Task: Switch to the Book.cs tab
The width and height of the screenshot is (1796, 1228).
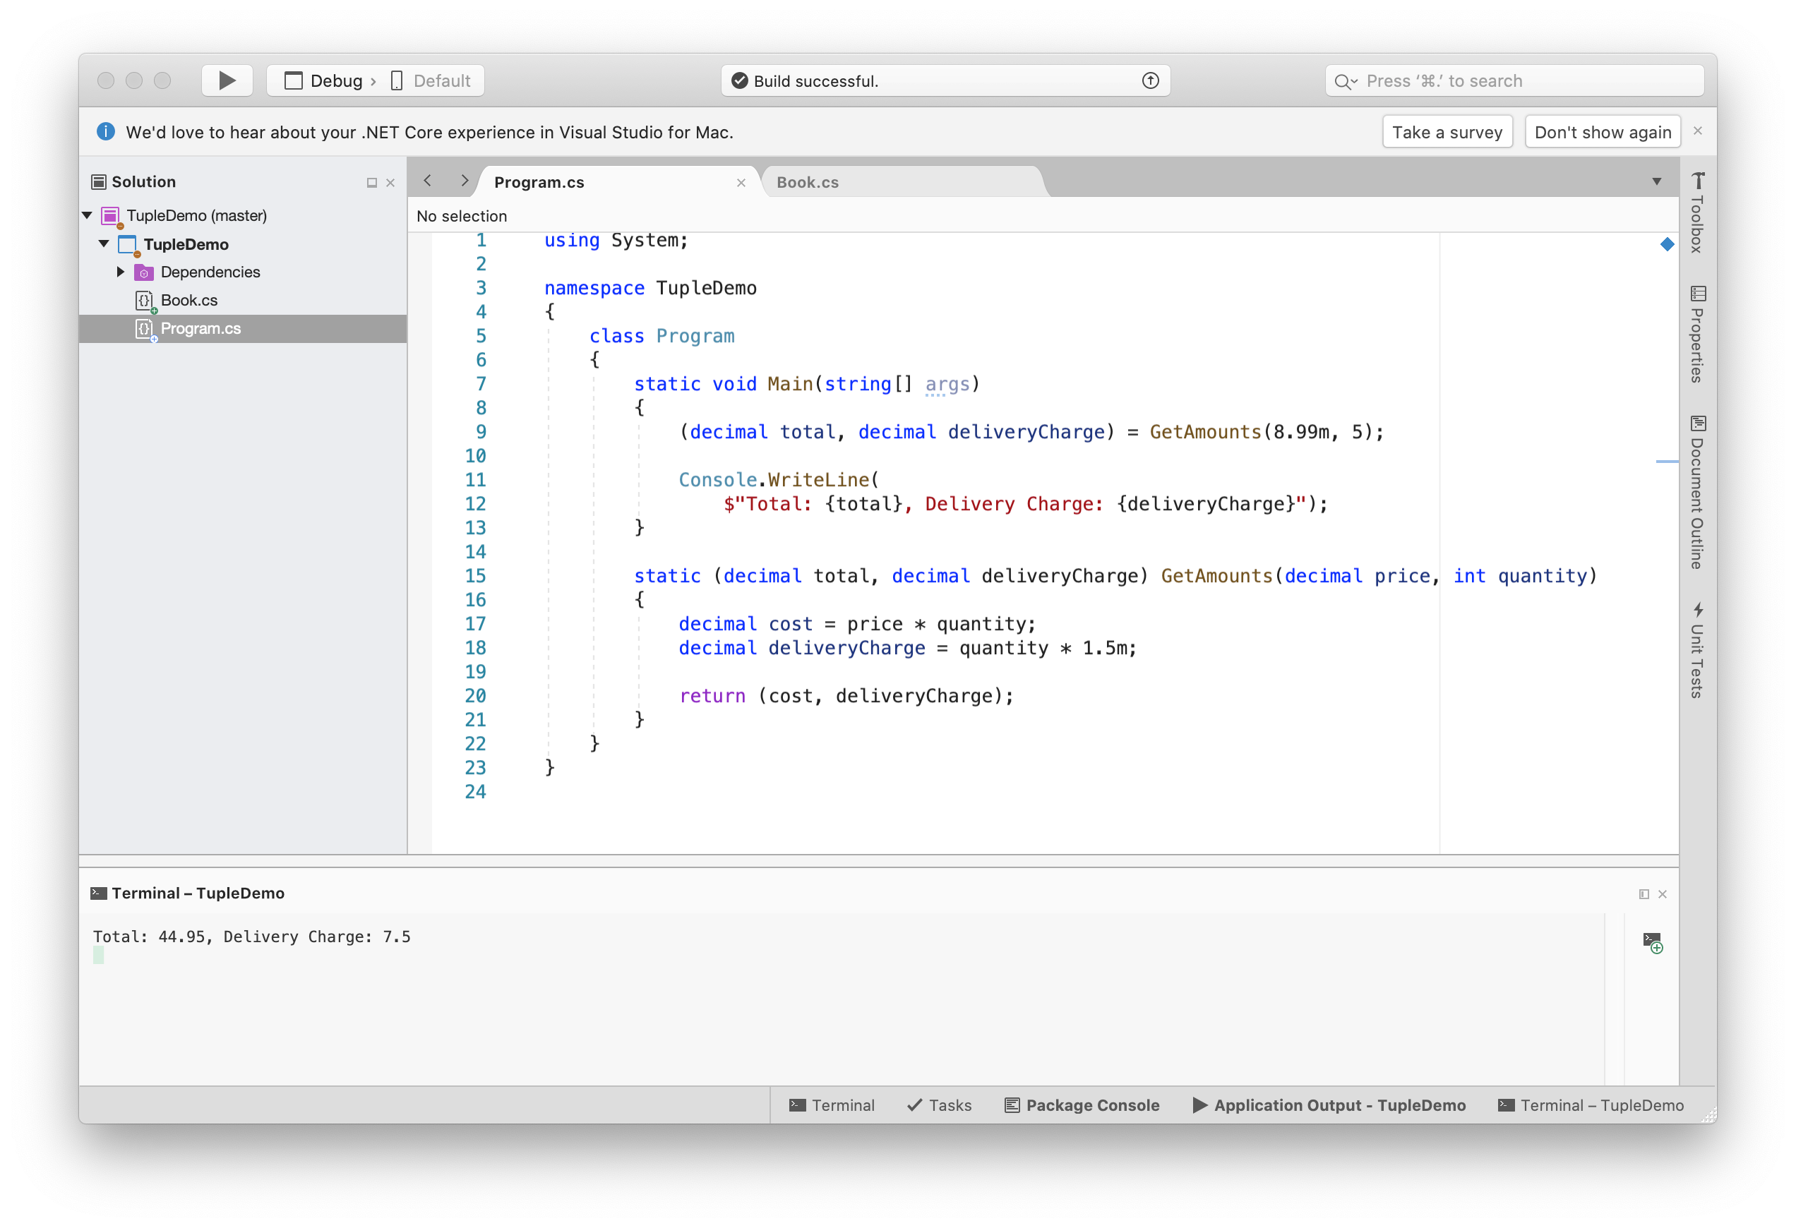Action: 808,182
